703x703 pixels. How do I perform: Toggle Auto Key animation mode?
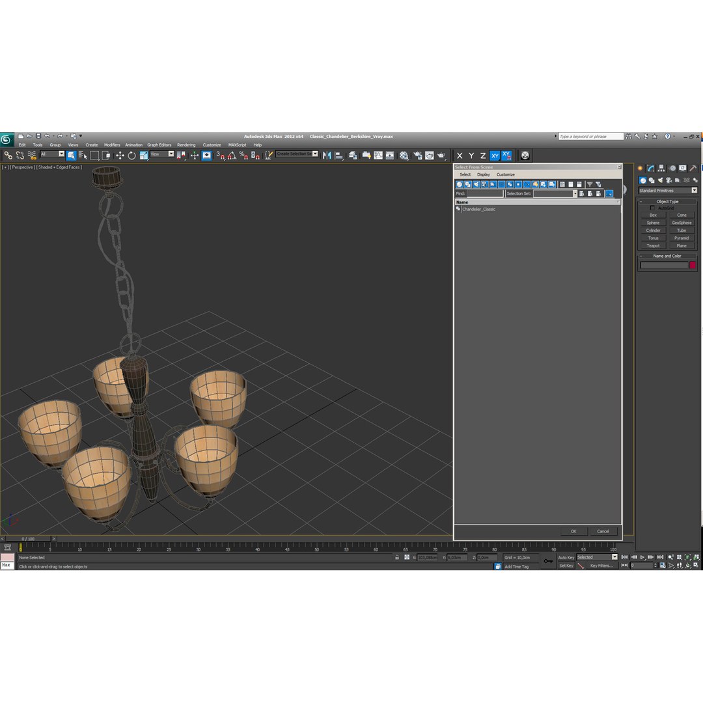566,557
